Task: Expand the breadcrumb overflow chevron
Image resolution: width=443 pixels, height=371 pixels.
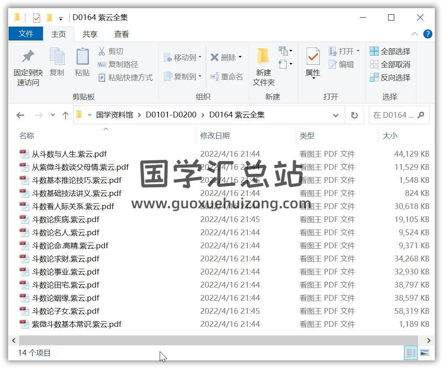Action: pos(90,115)
